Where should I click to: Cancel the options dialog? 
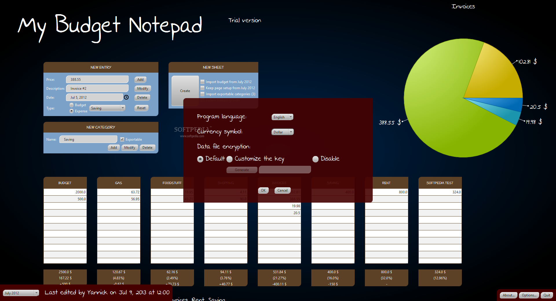click(282, 190)
